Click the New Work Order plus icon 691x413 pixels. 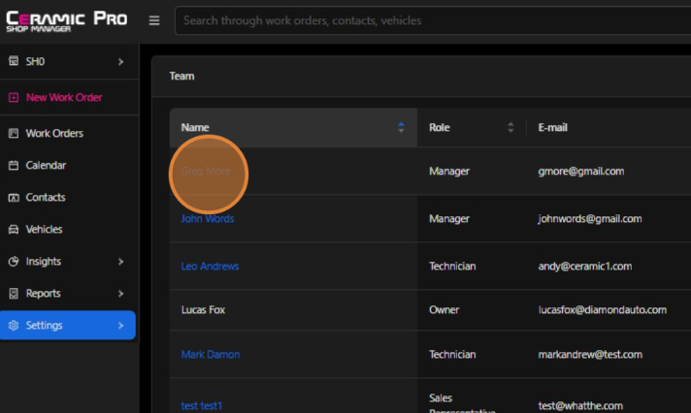point(14,97)
